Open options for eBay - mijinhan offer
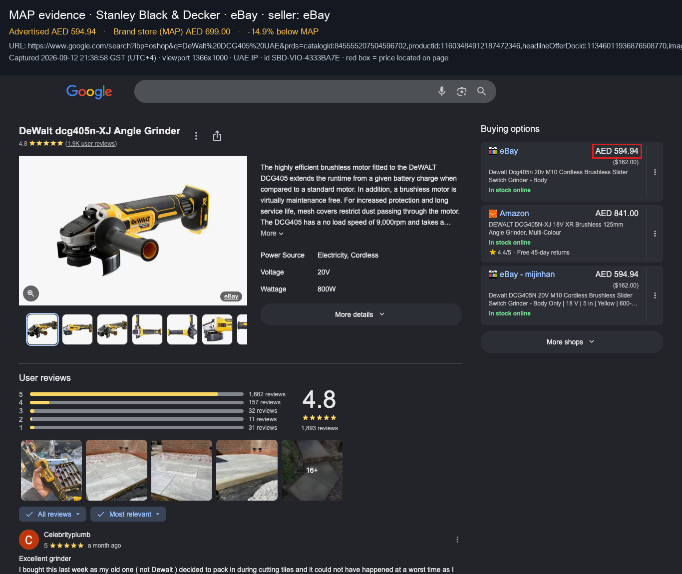This screenshot has height=574, width=682. 655,295
